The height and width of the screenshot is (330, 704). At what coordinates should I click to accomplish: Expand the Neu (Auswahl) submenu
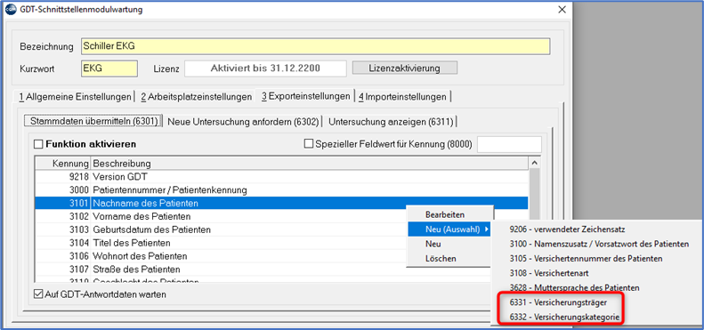pyautogui.click(x=449, y=229)
